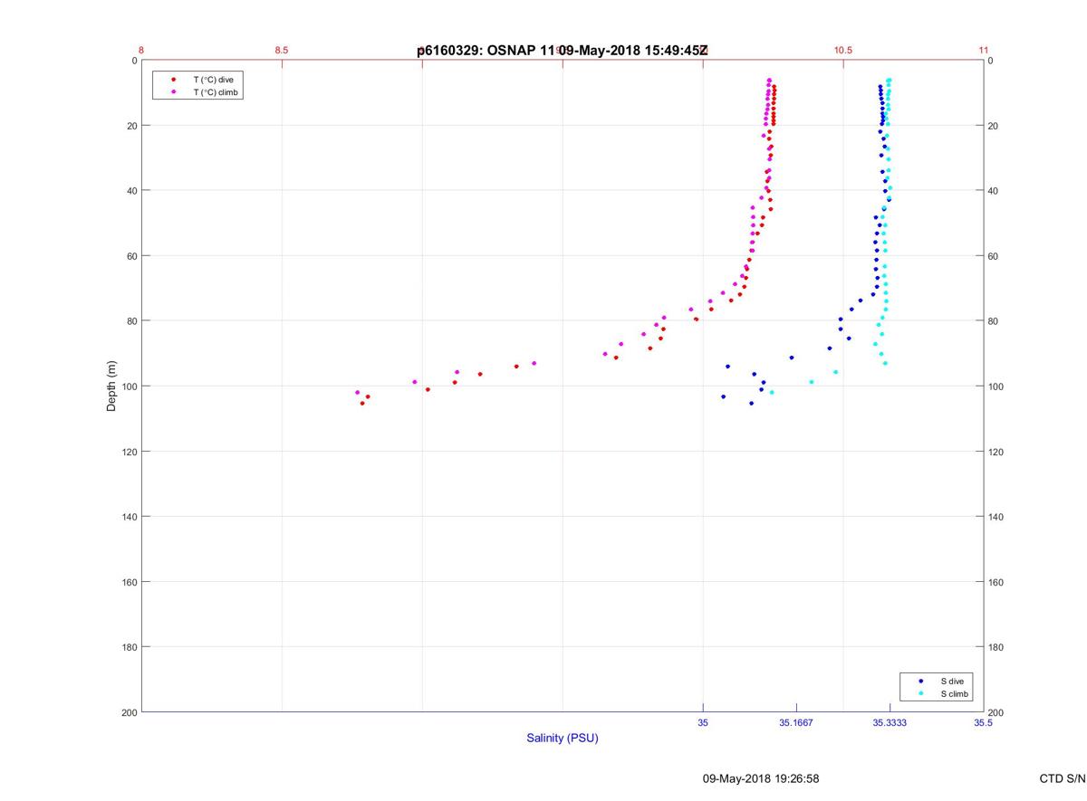Viewport: 1087px width, 801px height.
Task: Click left depth axis tick '20'
Action: [131, 126]
